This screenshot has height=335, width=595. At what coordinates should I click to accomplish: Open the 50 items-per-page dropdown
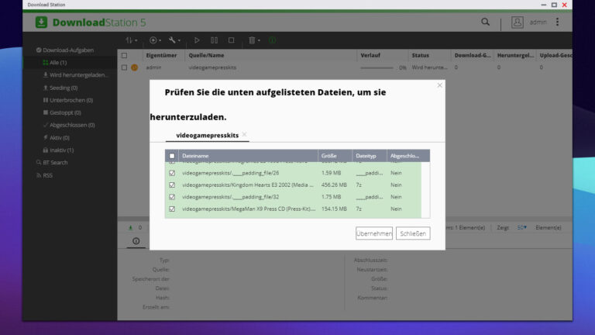521,227
